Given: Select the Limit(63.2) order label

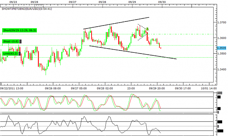Looking at the screenshot, I should tap(10, 54).
